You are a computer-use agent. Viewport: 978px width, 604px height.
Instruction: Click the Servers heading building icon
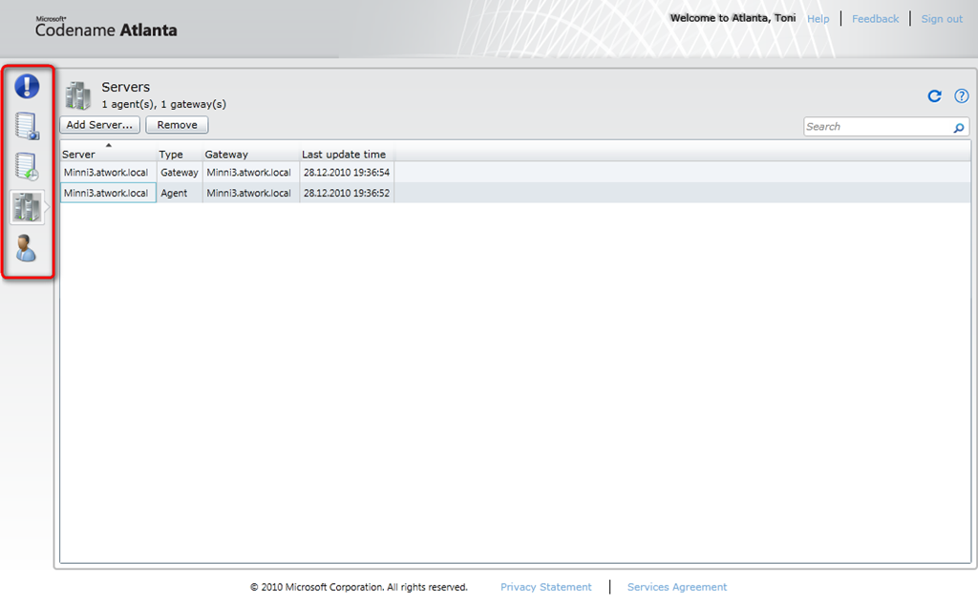pos(78,95)
